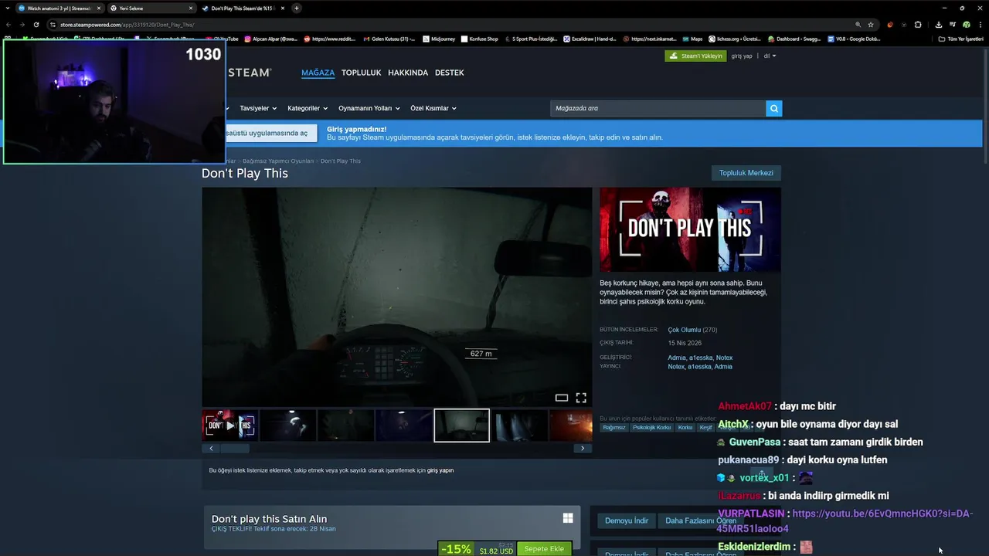The height and width of the screenshot is (556, 989).
Task: Click the left arrow of thumbnail strip
Action: [x=212, y=449]
